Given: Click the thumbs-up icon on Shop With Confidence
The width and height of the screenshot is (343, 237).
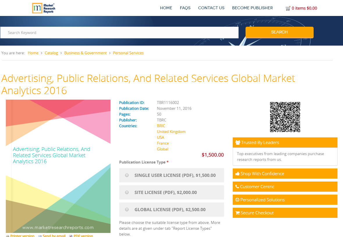Looking at the screenshot, I should pos(237,173).
